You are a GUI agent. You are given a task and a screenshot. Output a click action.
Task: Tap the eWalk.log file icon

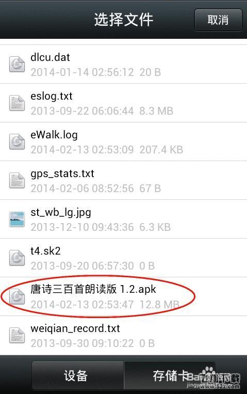[17, 141]
